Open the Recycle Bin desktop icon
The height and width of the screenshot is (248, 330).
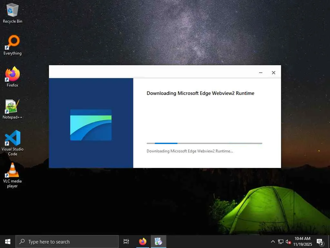click(13, 14)
